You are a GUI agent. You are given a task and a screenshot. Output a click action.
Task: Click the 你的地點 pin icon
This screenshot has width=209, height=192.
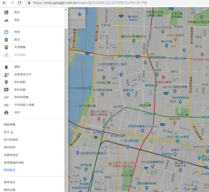[x=6, y=82]
